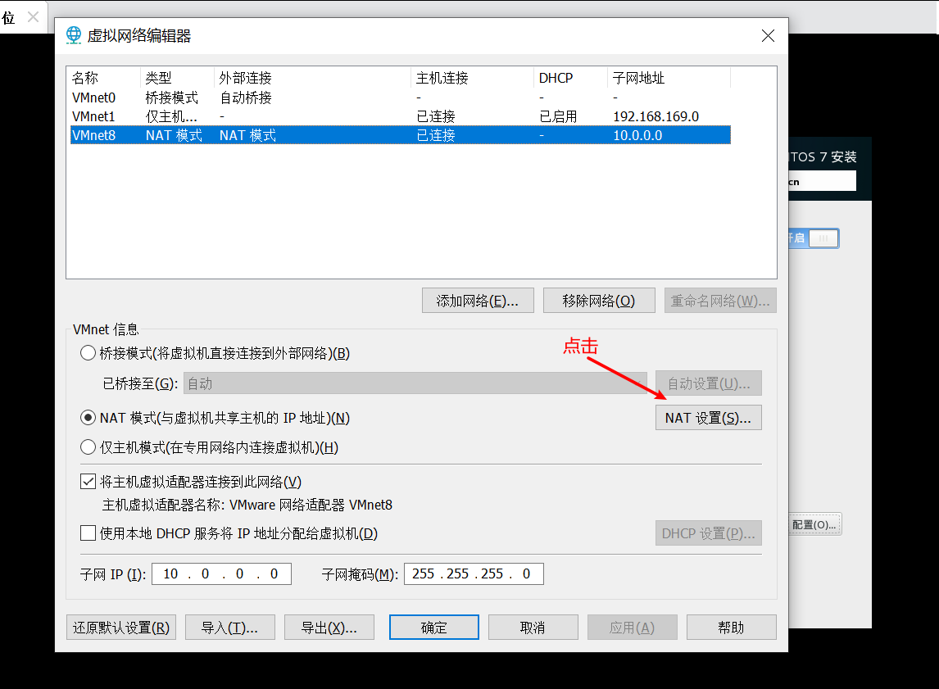Viewport: 939px width, 689px height.
Task: Click 已启用 DHCP cell of VMnet1
Action: (558, 116)
